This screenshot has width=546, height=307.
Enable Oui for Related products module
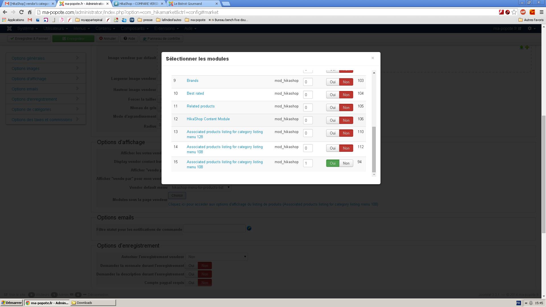tap(332, 107)
